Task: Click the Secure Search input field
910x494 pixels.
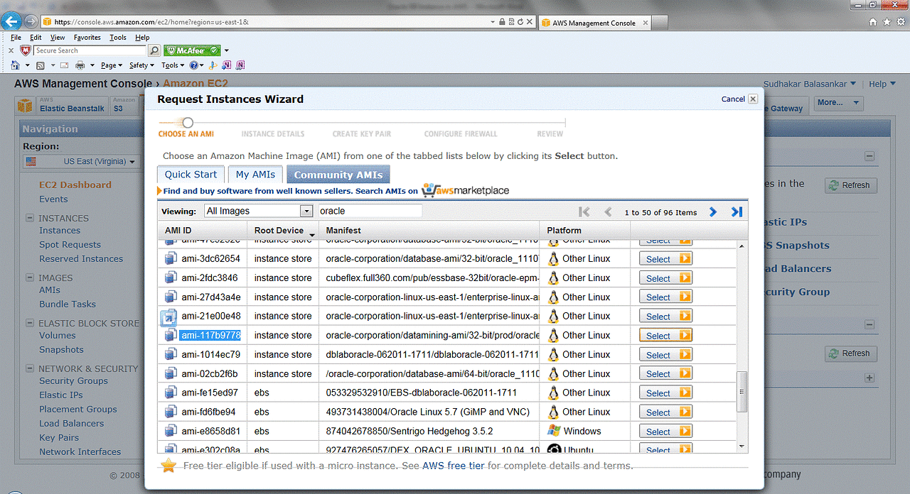Action: (90, 51)
